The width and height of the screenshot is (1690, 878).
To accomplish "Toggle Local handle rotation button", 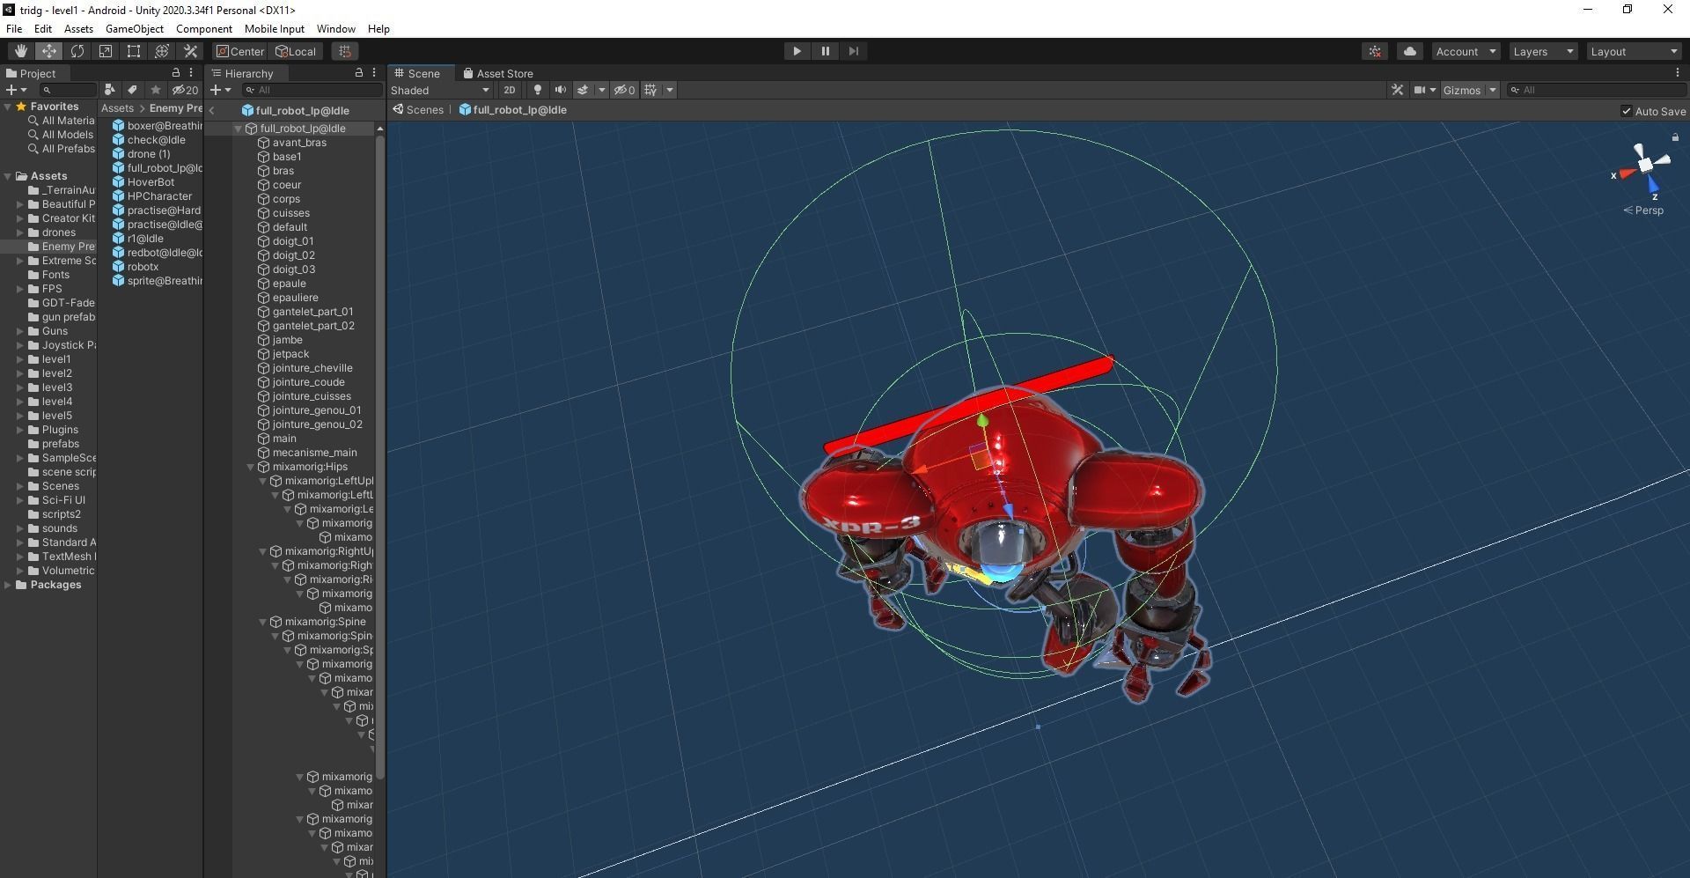I will 296,51.
